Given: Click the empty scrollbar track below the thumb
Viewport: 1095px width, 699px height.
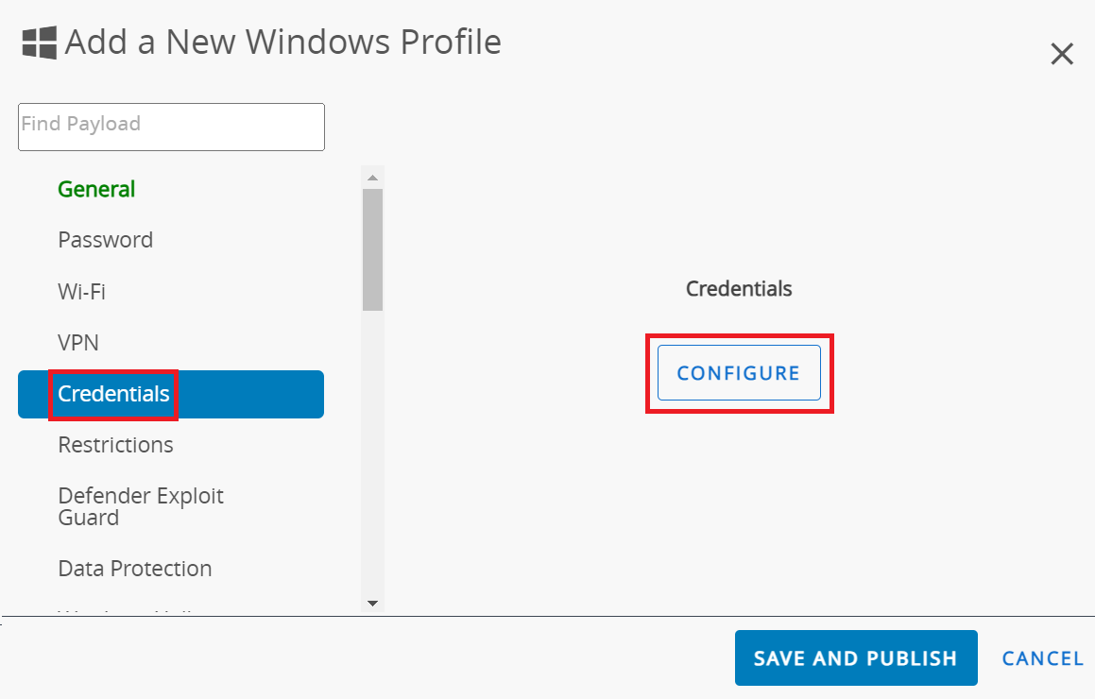Looking at the screenshot, I should pos(372,453).
